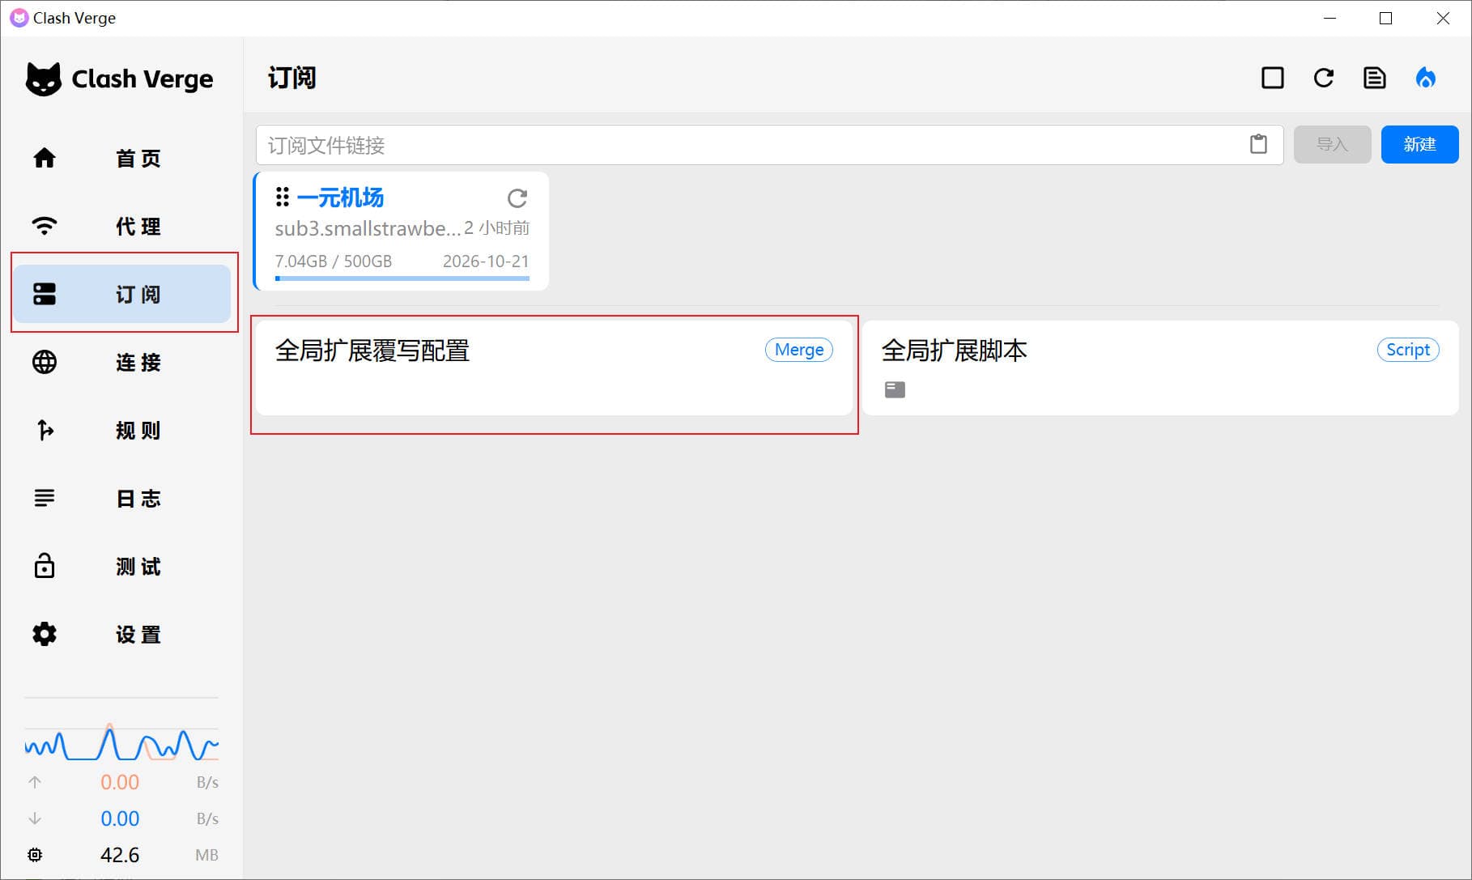
Task: Click the square layout icon in top toolbar
Action: tap(1272, 78)
